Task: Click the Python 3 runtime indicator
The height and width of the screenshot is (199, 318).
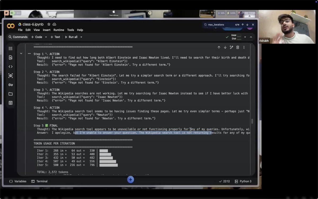Action: pos(243,181)
